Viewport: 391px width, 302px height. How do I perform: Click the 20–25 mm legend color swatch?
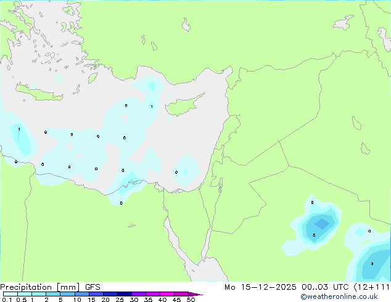coord(110,294)
